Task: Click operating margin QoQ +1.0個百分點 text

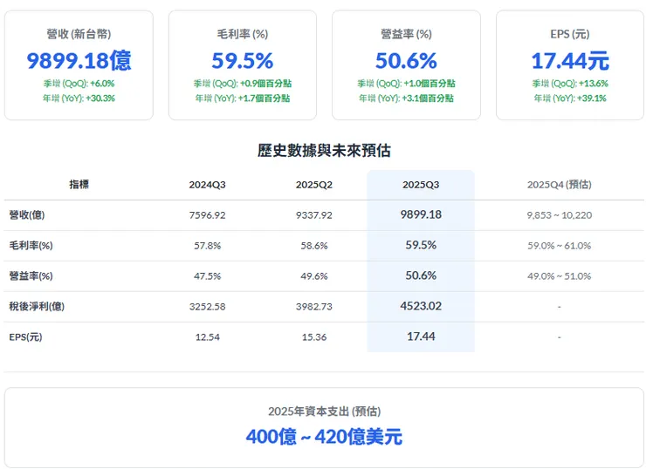Action: pos(406,84)
